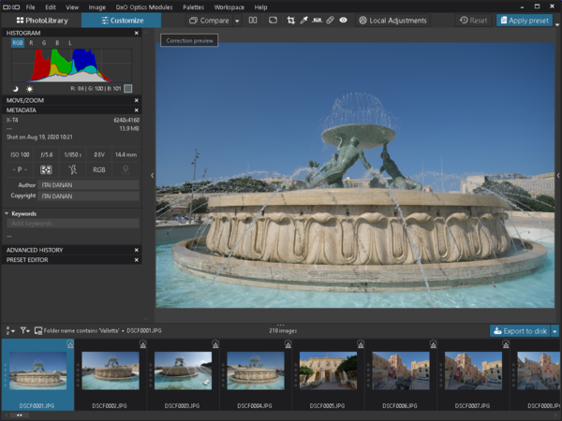Click the Apply preset button
Viewport: 562px width, 421px height.
[525, 20]
